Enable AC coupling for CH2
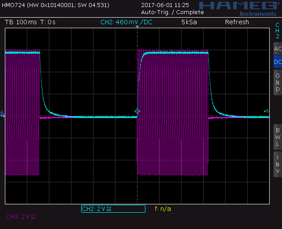The image size is (282, 229). tap(277, 49)
